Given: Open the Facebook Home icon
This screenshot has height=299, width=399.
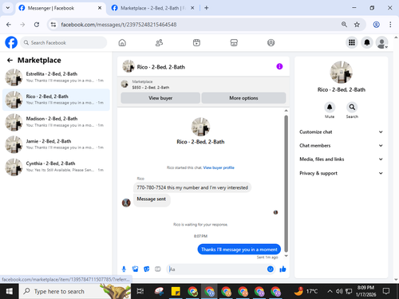Looking at the screenshot, I should coord(122,42).
